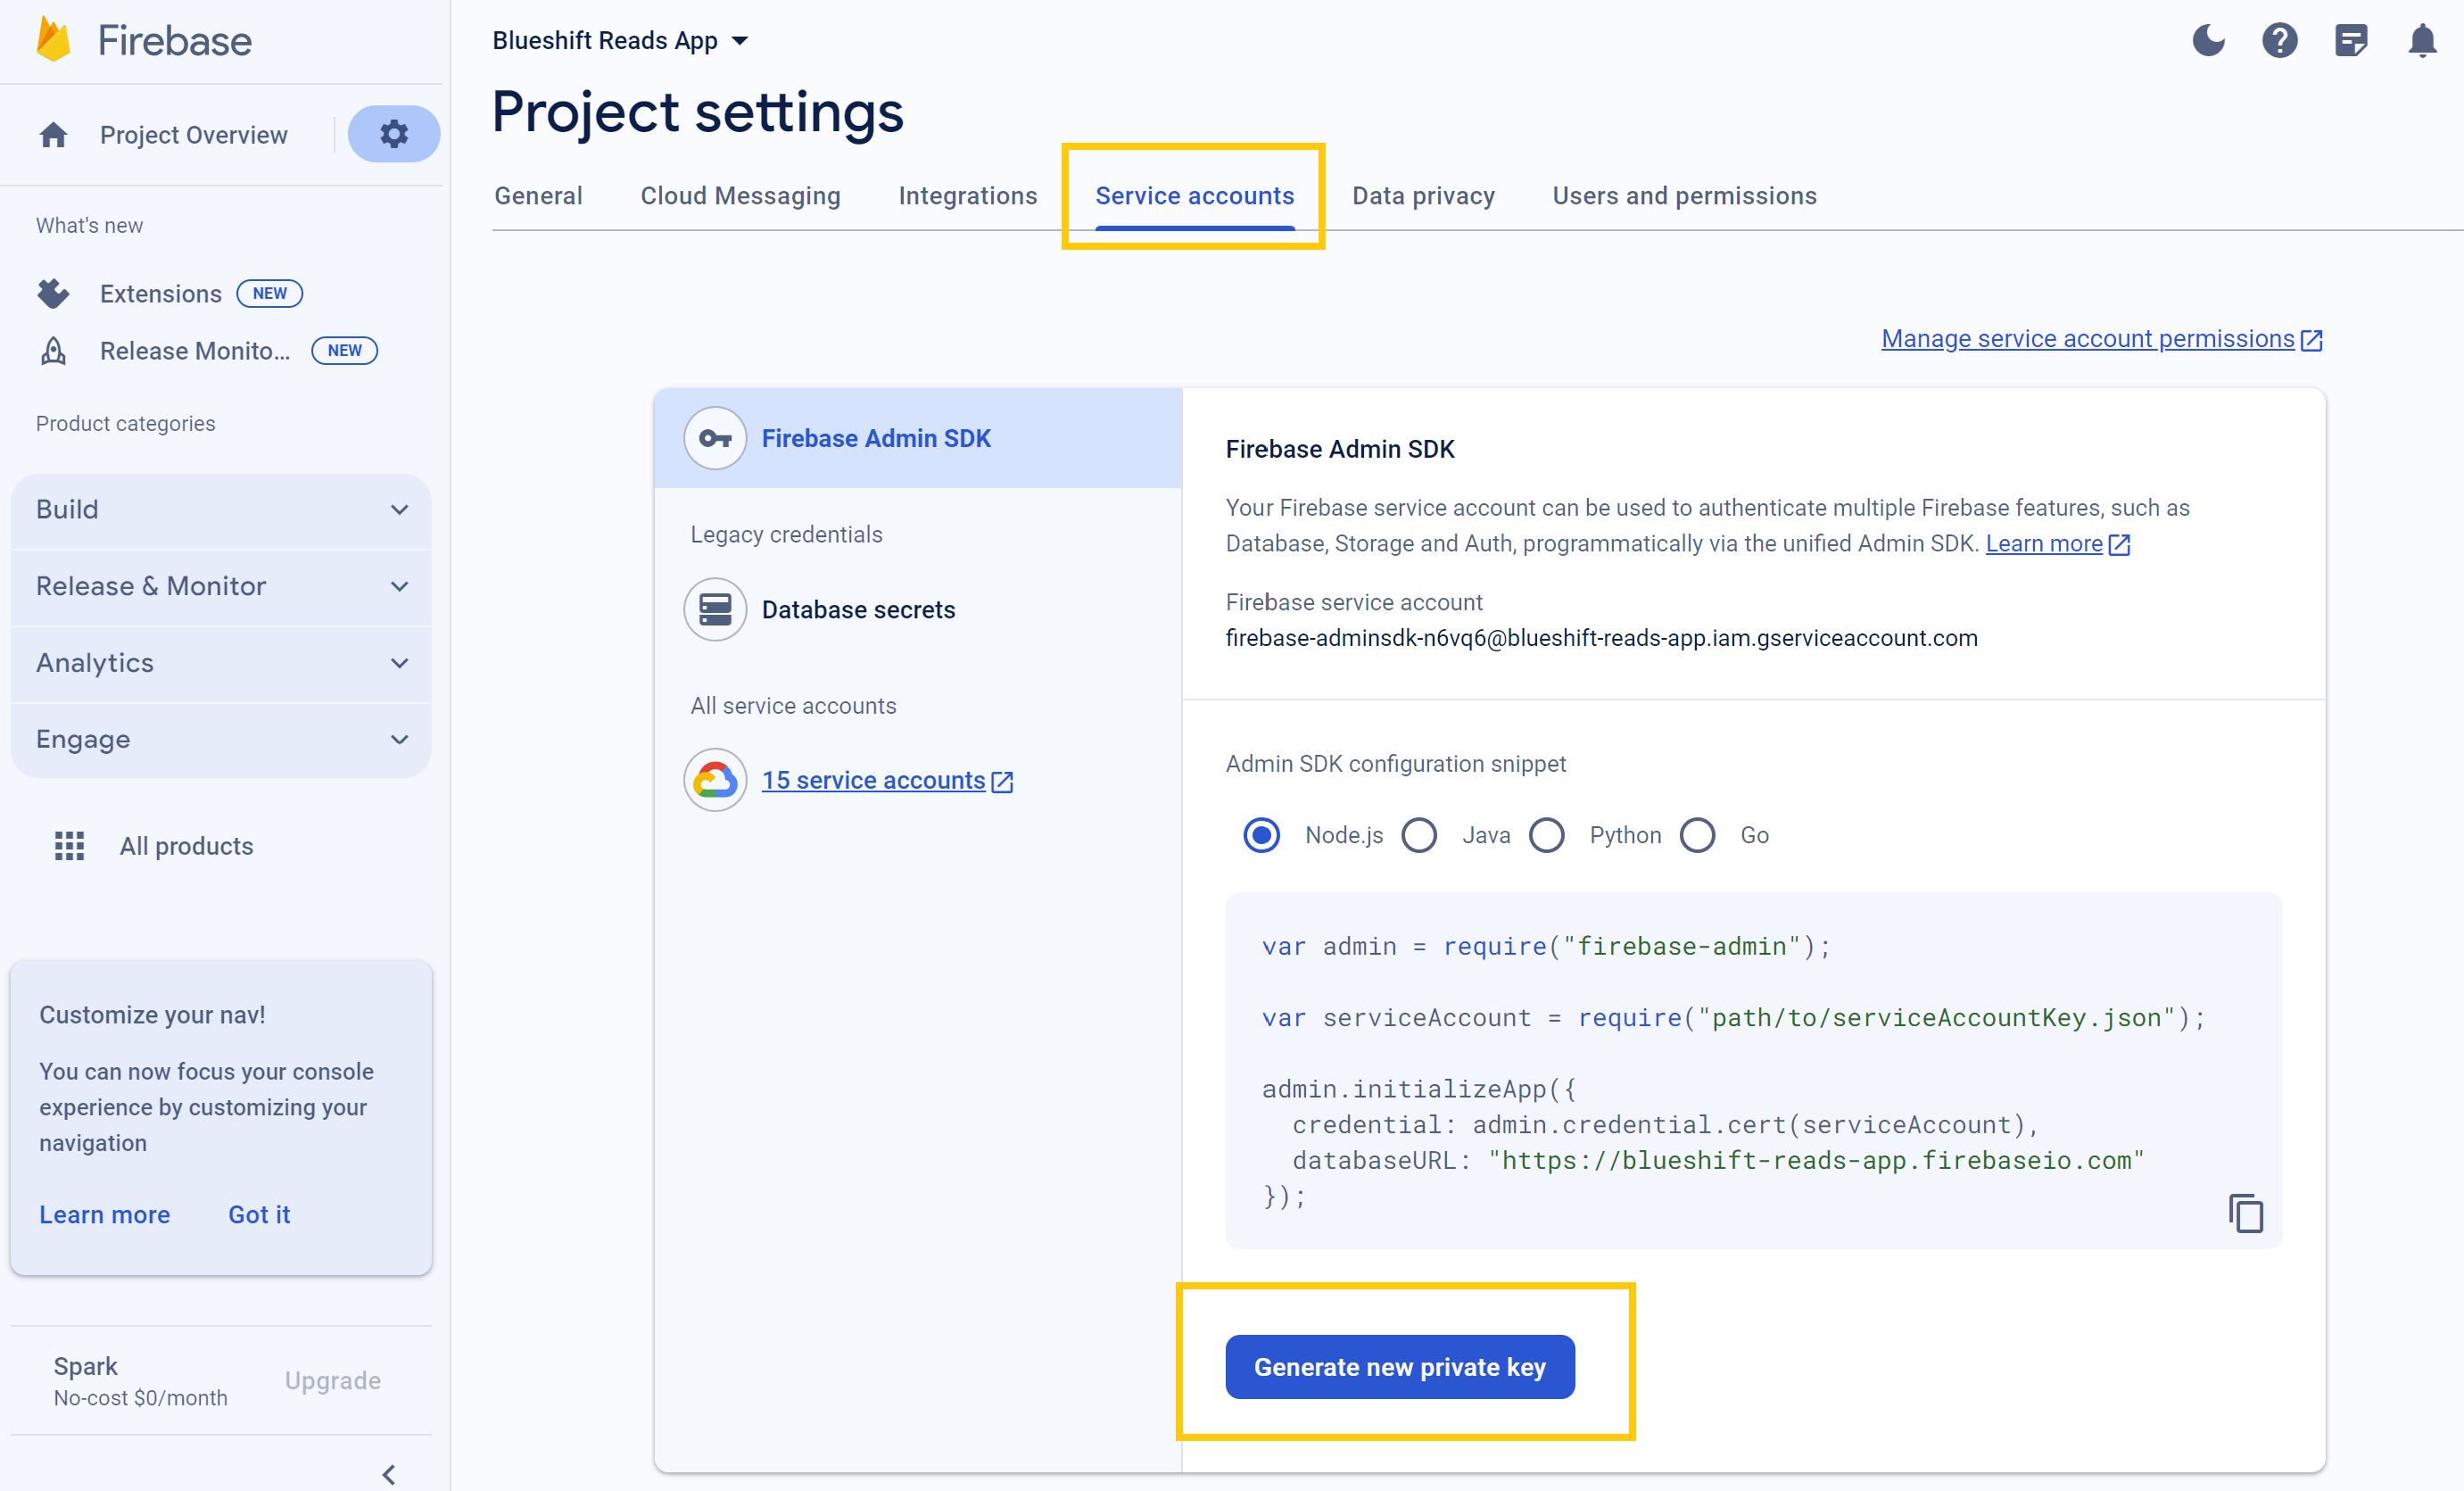Click the Upgrade plan button
Image resolution: width=2464 pixels, height=1491 pixels.
(x=333, y=1380)
